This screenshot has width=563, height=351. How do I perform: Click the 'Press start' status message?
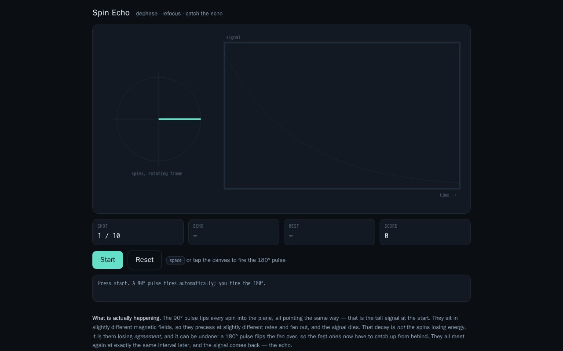tap(182, 283)
